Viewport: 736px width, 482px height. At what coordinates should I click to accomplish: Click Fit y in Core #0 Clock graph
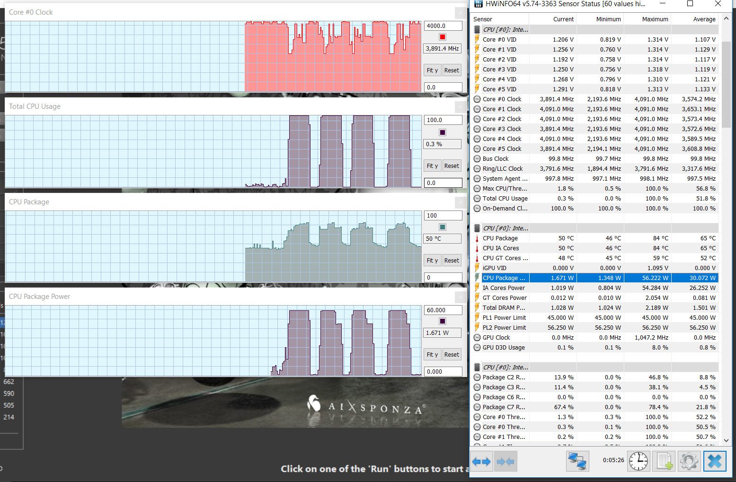(432, 70)
